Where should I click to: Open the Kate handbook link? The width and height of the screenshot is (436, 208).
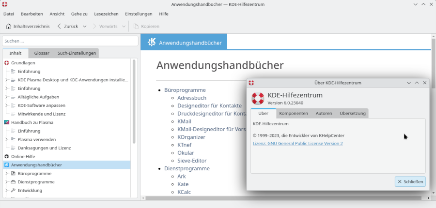point(183,184)
